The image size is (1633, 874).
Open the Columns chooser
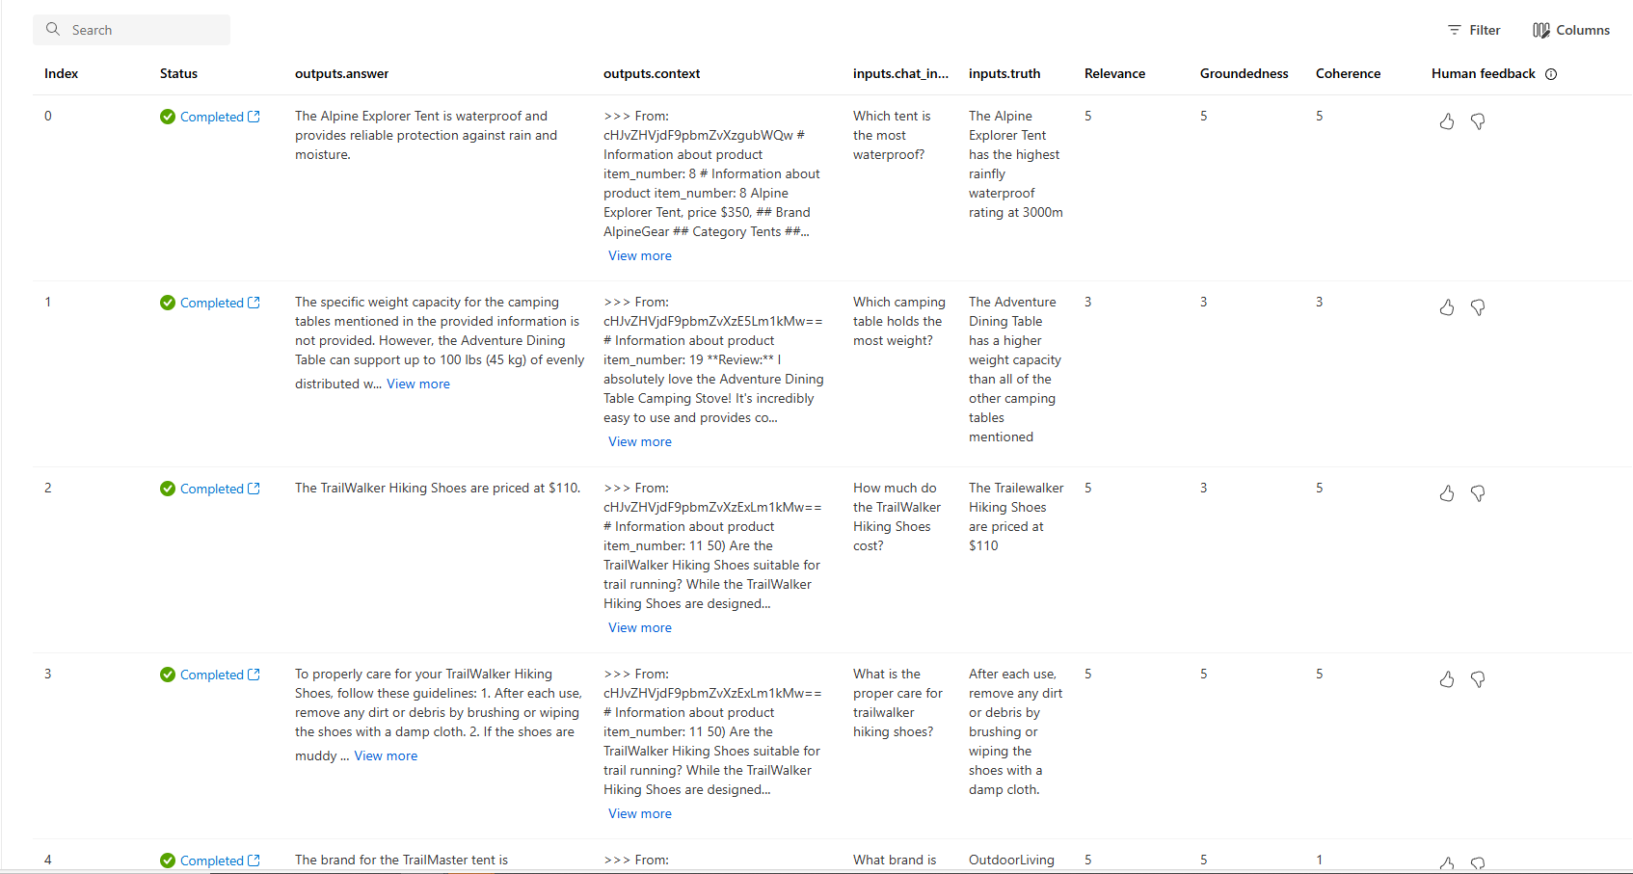tap(1571, 30)
